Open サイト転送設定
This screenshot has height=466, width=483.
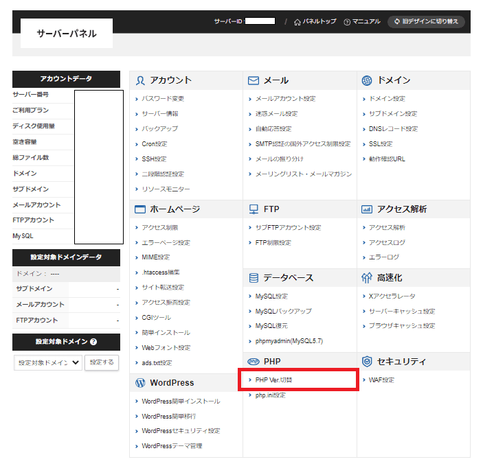click(x=163, y=288)
